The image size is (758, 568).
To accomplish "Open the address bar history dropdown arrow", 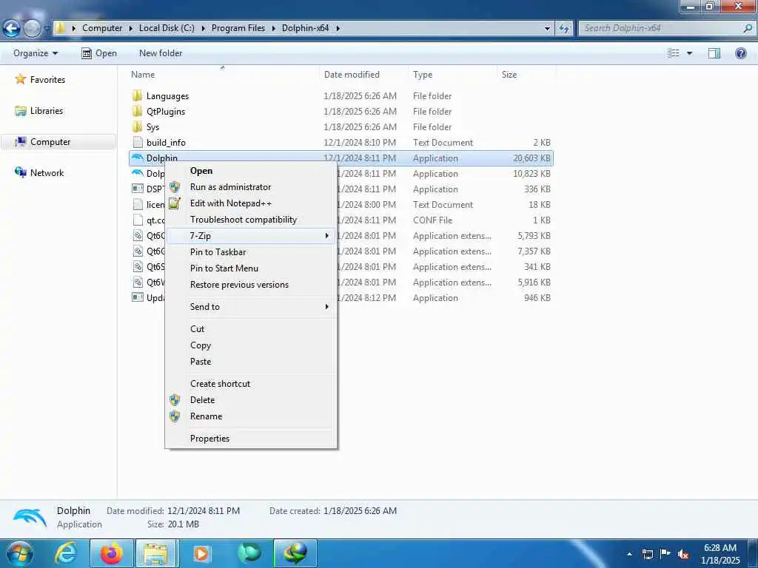I will tap(547, 29).
